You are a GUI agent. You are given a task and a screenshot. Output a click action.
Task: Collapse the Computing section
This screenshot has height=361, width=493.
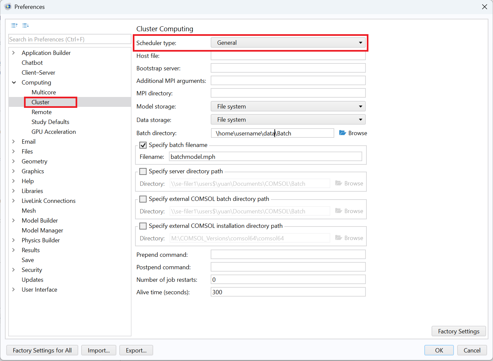[13, 82]
